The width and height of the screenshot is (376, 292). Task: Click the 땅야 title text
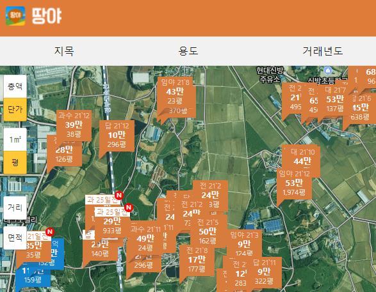47,16
